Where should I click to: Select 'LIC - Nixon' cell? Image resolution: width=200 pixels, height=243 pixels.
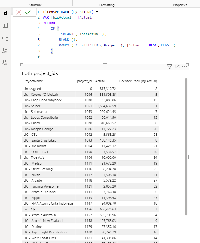tap(32, 175)
